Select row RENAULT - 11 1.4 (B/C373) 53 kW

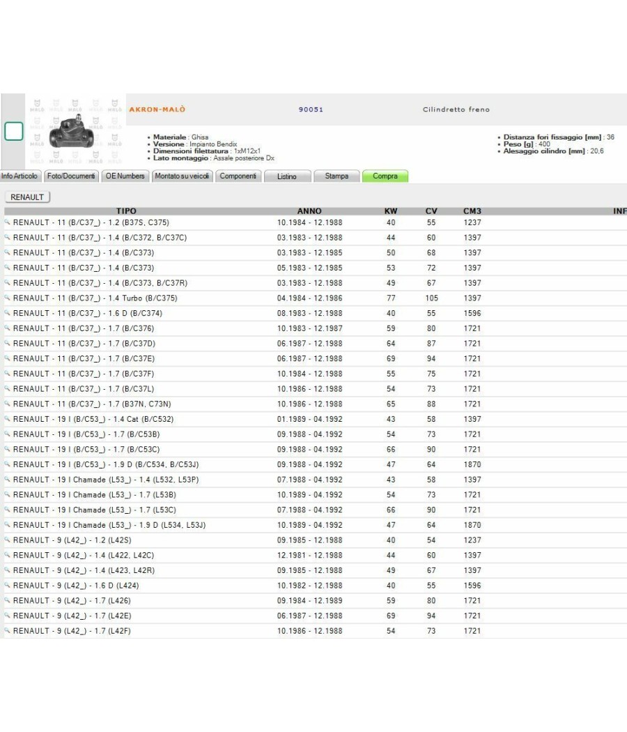click(315, 268)
